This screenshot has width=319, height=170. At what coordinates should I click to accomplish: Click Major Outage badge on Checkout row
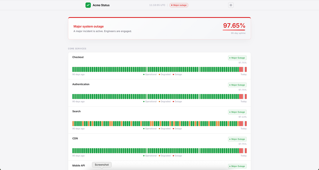[x=237, y=58]
